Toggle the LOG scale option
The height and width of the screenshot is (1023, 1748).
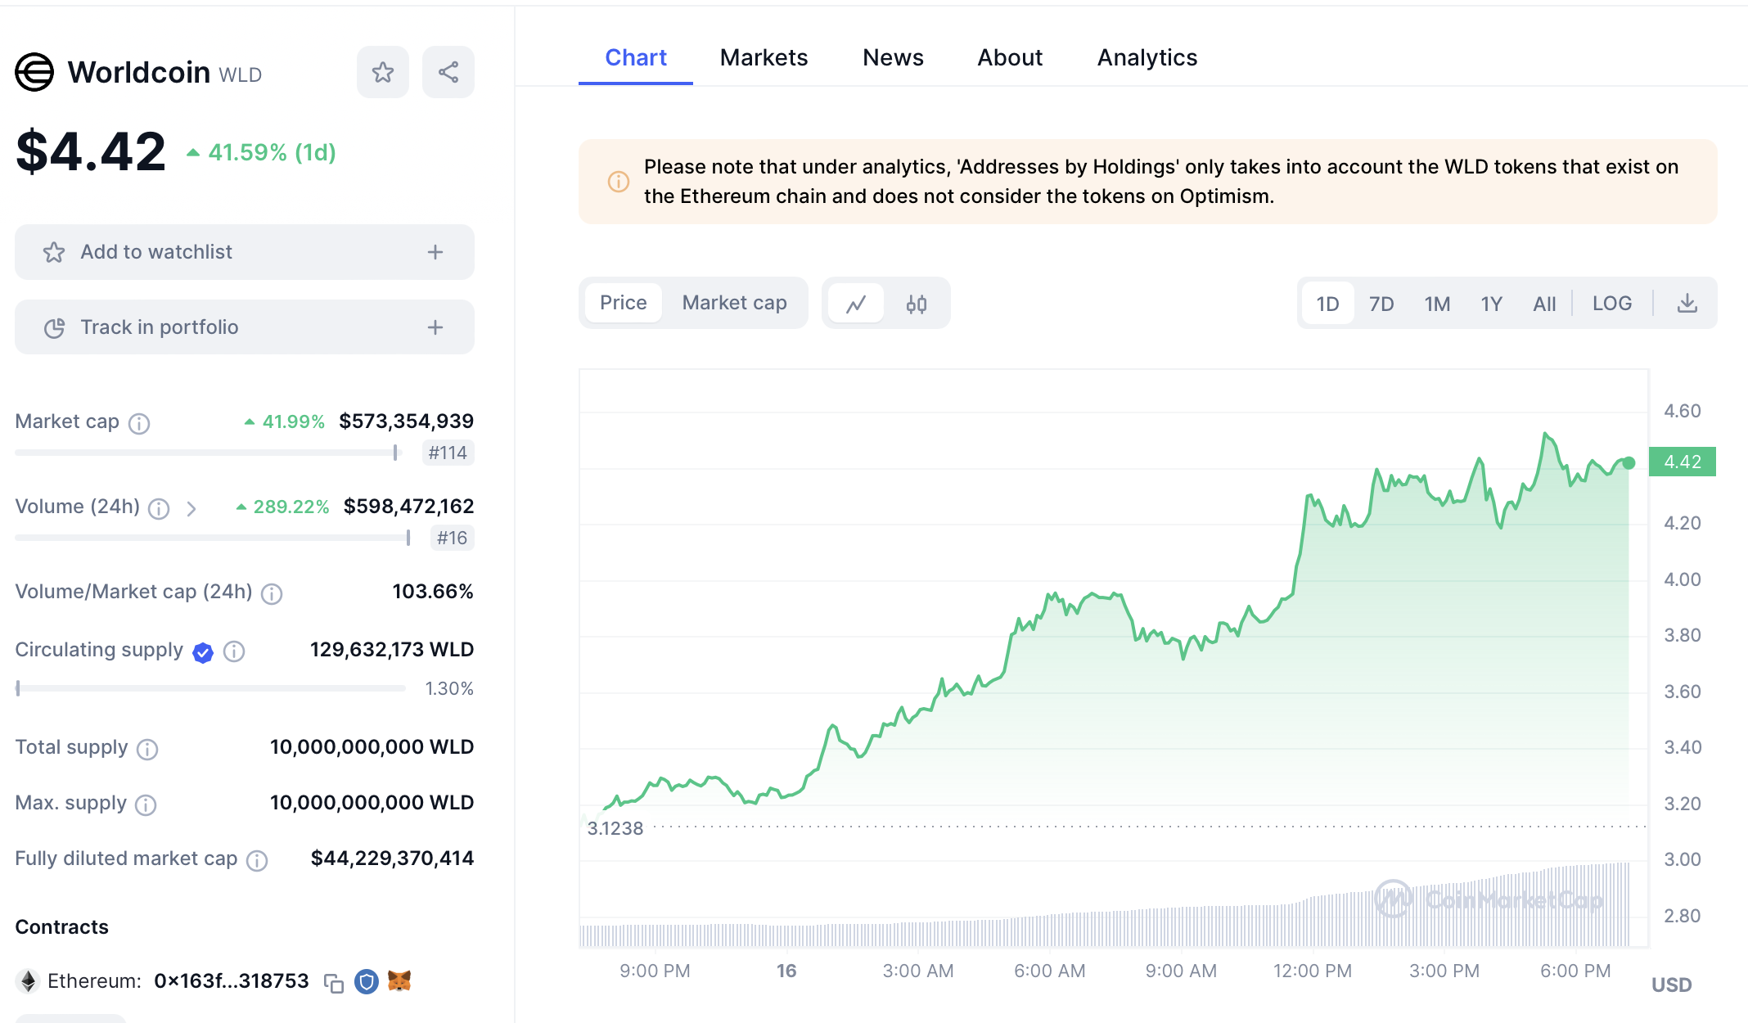(1611, 304)
